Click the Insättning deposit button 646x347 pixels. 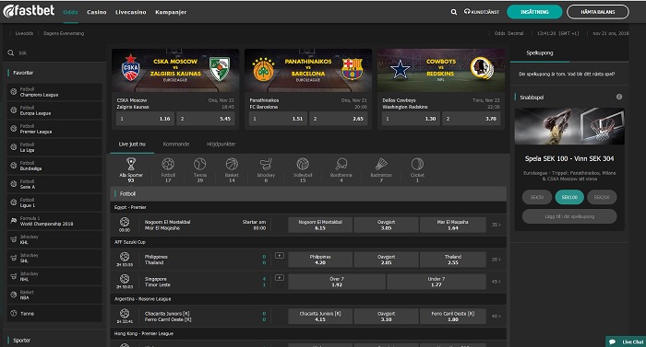click(534, 12)
